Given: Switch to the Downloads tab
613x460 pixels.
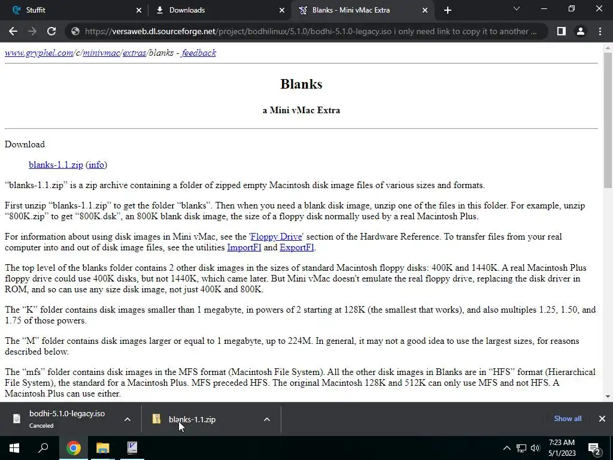Looking at the screenshot, I should point(219,10).
